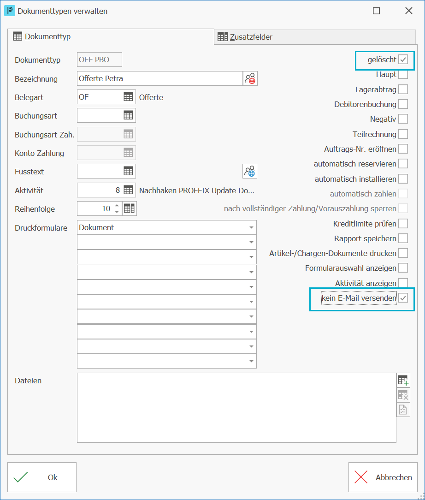Switch to the Zusatzfelder tab
425x500 pixels.
pos(315,37)
